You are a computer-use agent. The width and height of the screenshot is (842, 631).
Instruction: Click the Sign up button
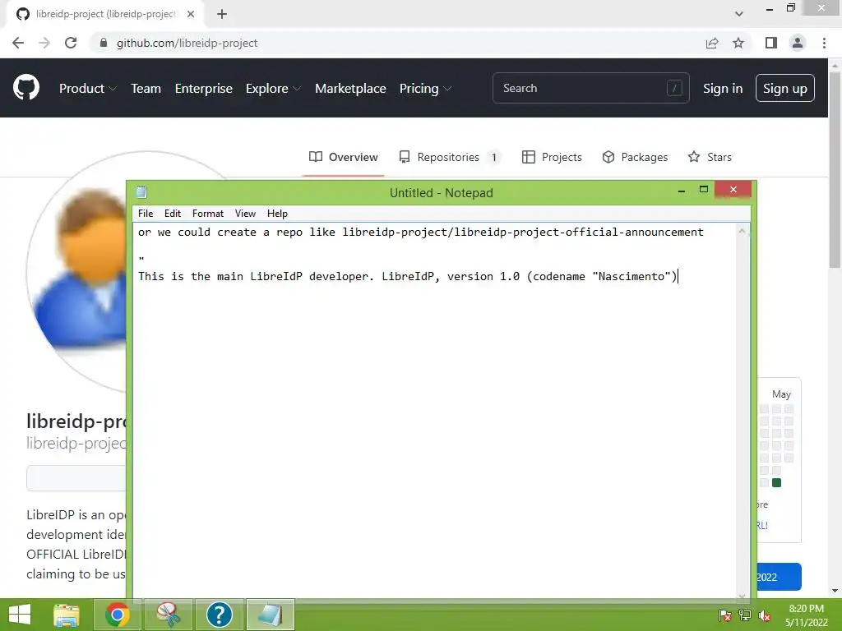(785, 88)
